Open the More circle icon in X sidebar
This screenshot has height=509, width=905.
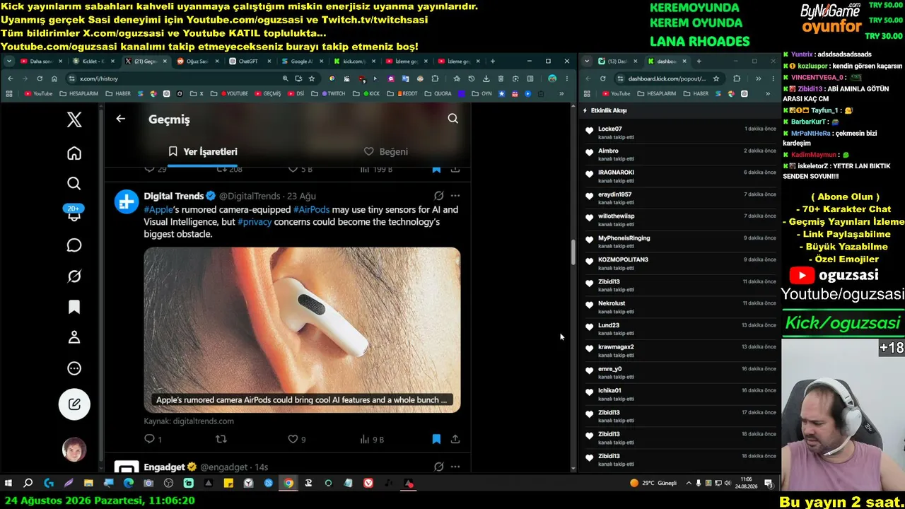click(x=74, y=368)
